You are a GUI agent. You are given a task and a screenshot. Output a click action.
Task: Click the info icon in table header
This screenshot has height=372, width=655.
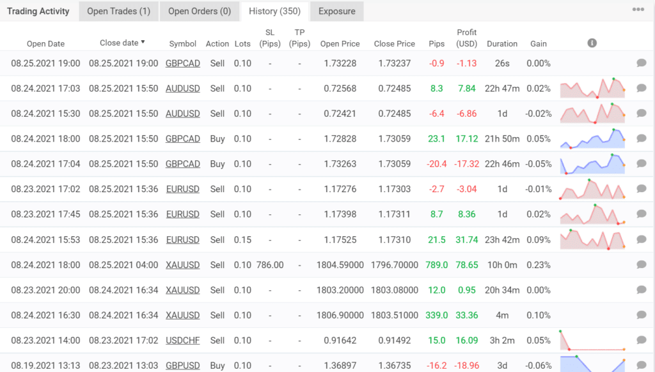592,43
